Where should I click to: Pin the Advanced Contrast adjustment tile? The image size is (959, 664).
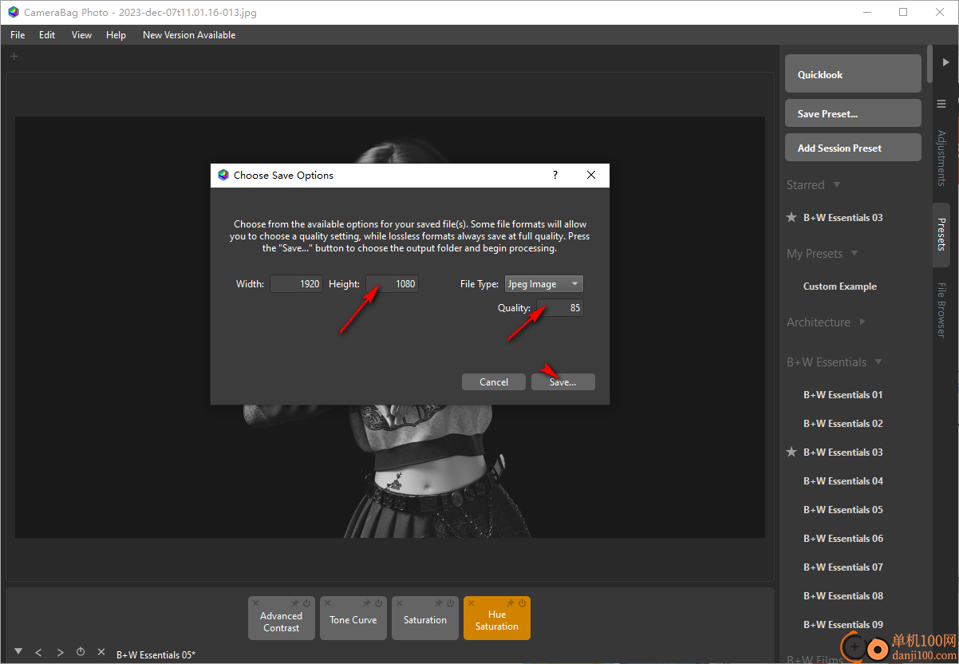pos(294,603)
